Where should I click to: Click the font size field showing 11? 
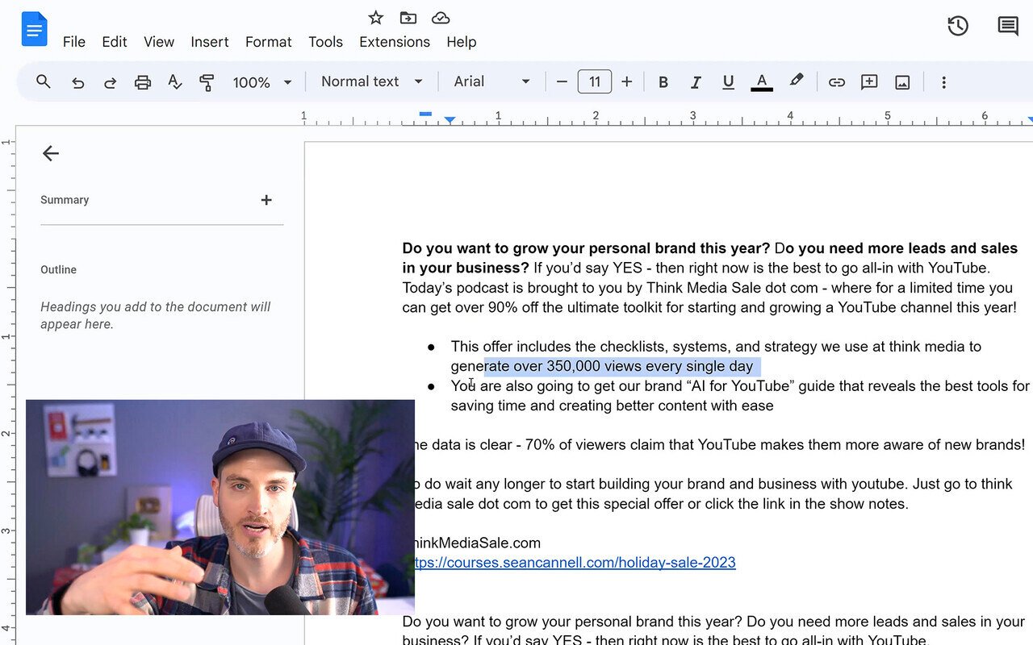(x=595, y=81)
